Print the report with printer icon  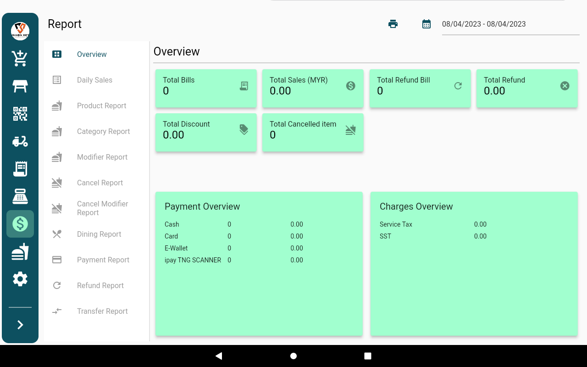click(393, 24)
